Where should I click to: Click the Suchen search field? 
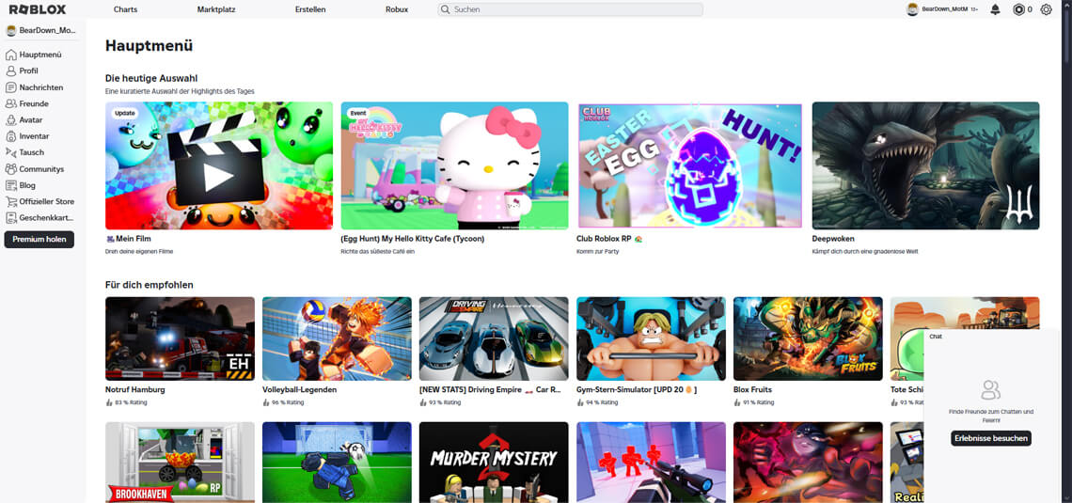(x=570, y=9)
